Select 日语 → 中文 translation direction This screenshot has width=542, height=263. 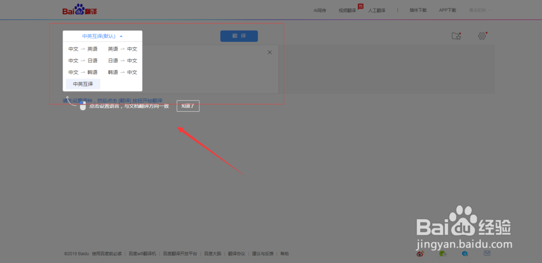(122, 61)
